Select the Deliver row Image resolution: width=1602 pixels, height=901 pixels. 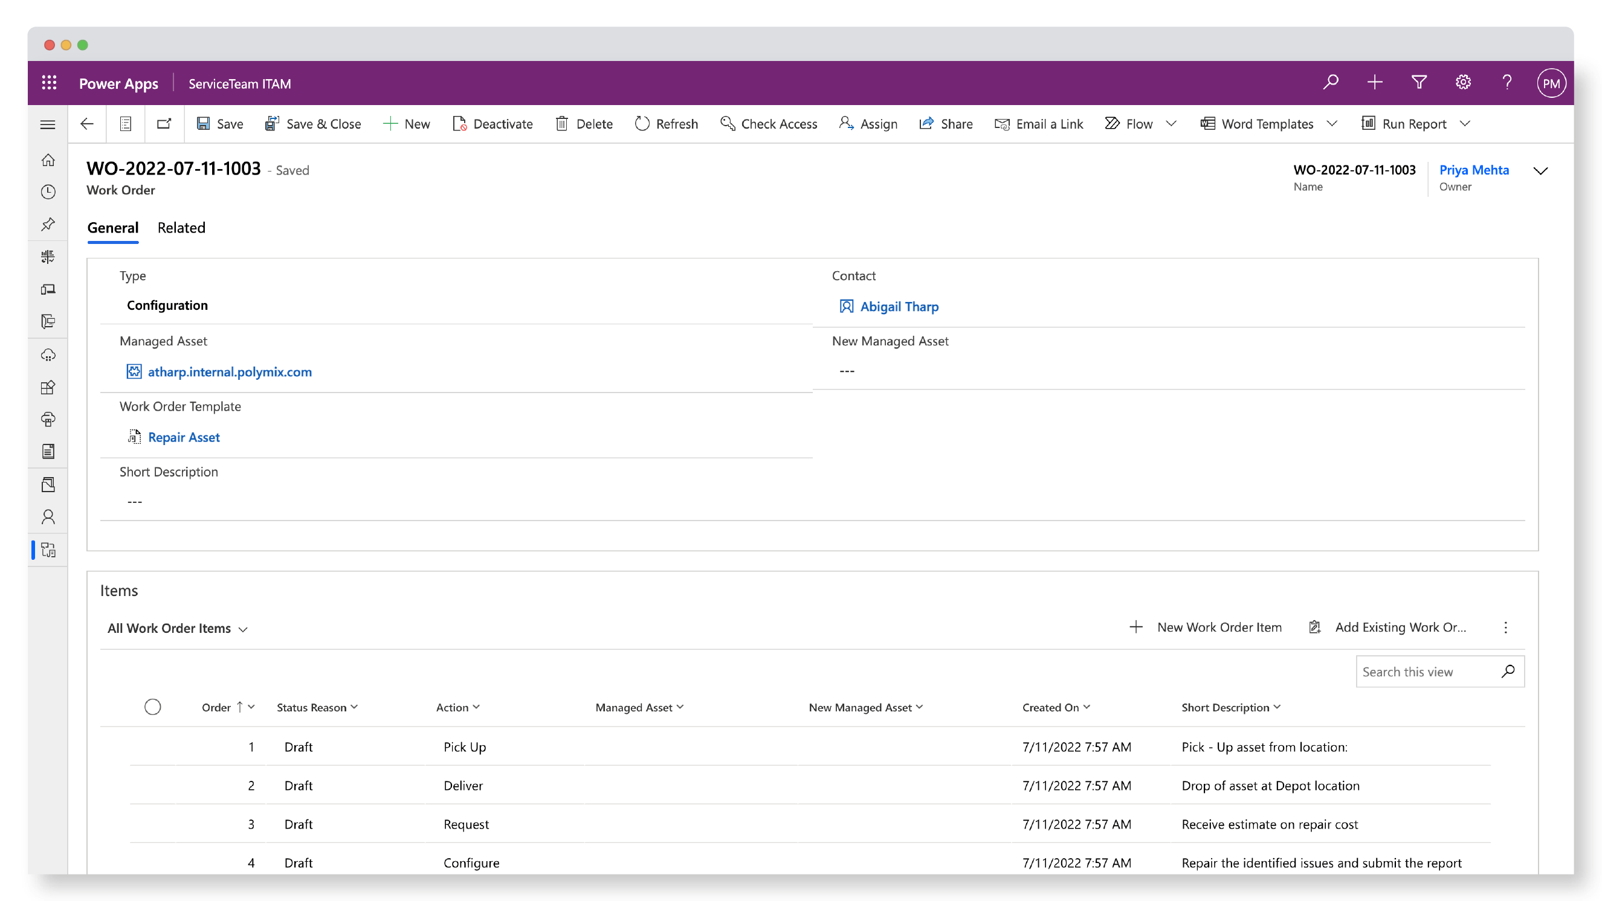click(x=810, y=786)
